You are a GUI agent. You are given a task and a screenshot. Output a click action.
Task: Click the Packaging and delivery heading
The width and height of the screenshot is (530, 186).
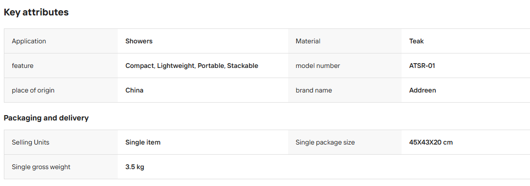click(46, 118)
